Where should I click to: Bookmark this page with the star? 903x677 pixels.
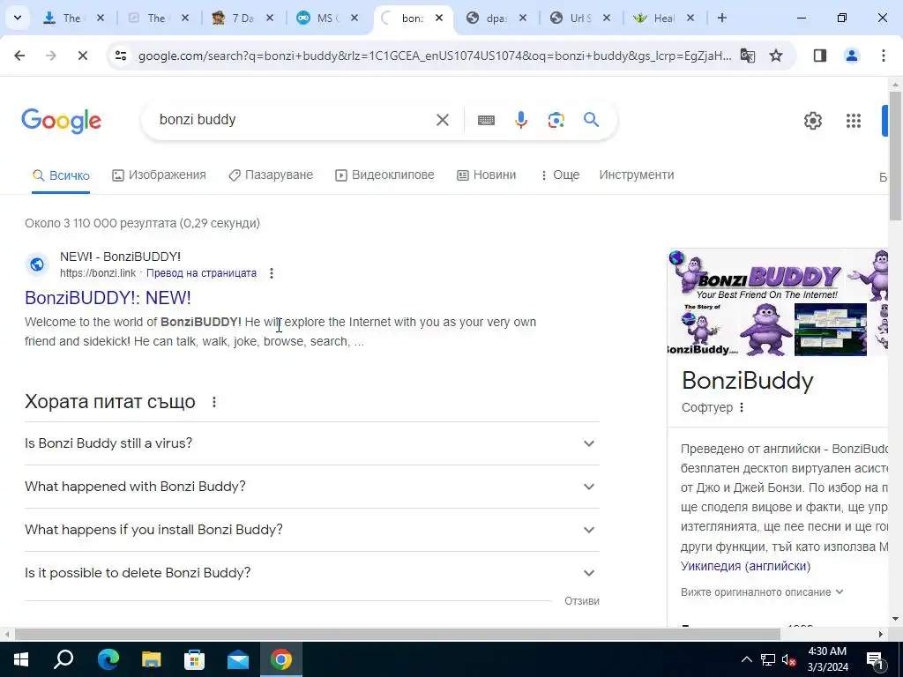776,56
